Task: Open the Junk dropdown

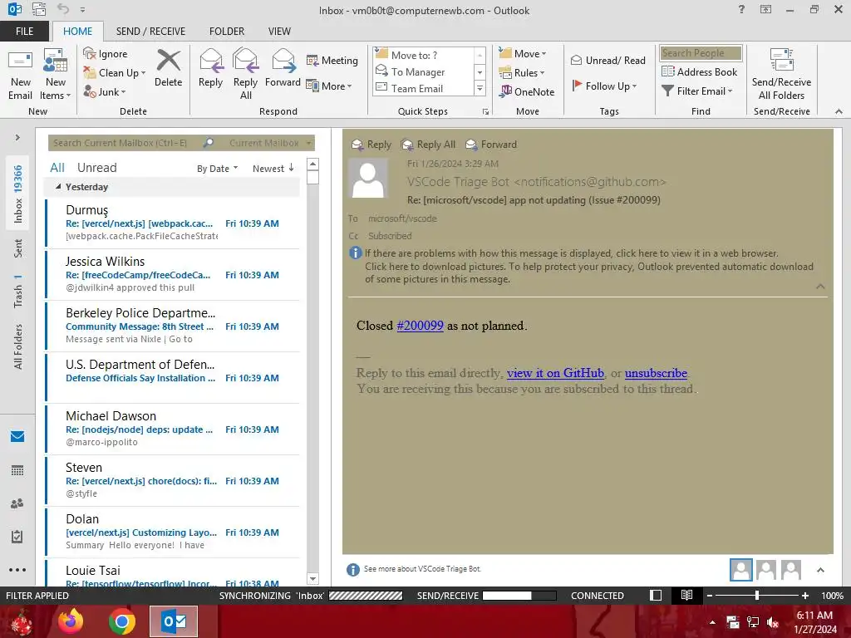Action: coord(104,91)
